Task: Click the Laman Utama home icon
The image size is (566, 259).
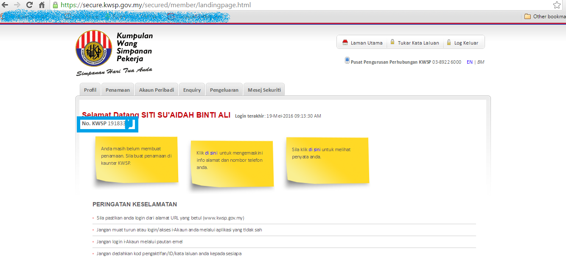Action: point(345,42)
